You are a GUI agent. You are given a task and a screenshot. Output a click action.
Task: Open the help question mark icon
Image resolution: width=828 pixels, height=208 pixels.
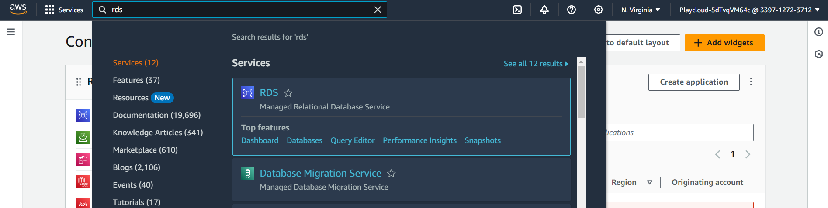tap(572, 10)
